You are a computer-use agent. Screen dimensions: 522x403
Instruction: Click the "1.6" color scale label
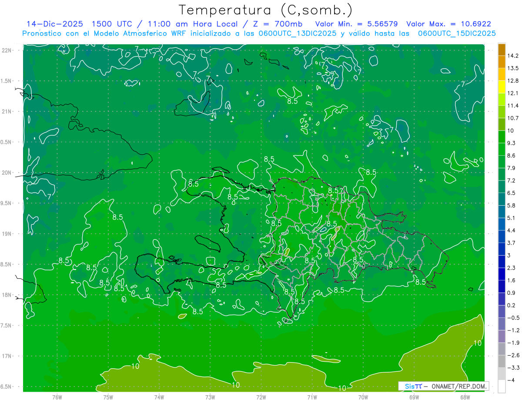(x=512, y=280)
